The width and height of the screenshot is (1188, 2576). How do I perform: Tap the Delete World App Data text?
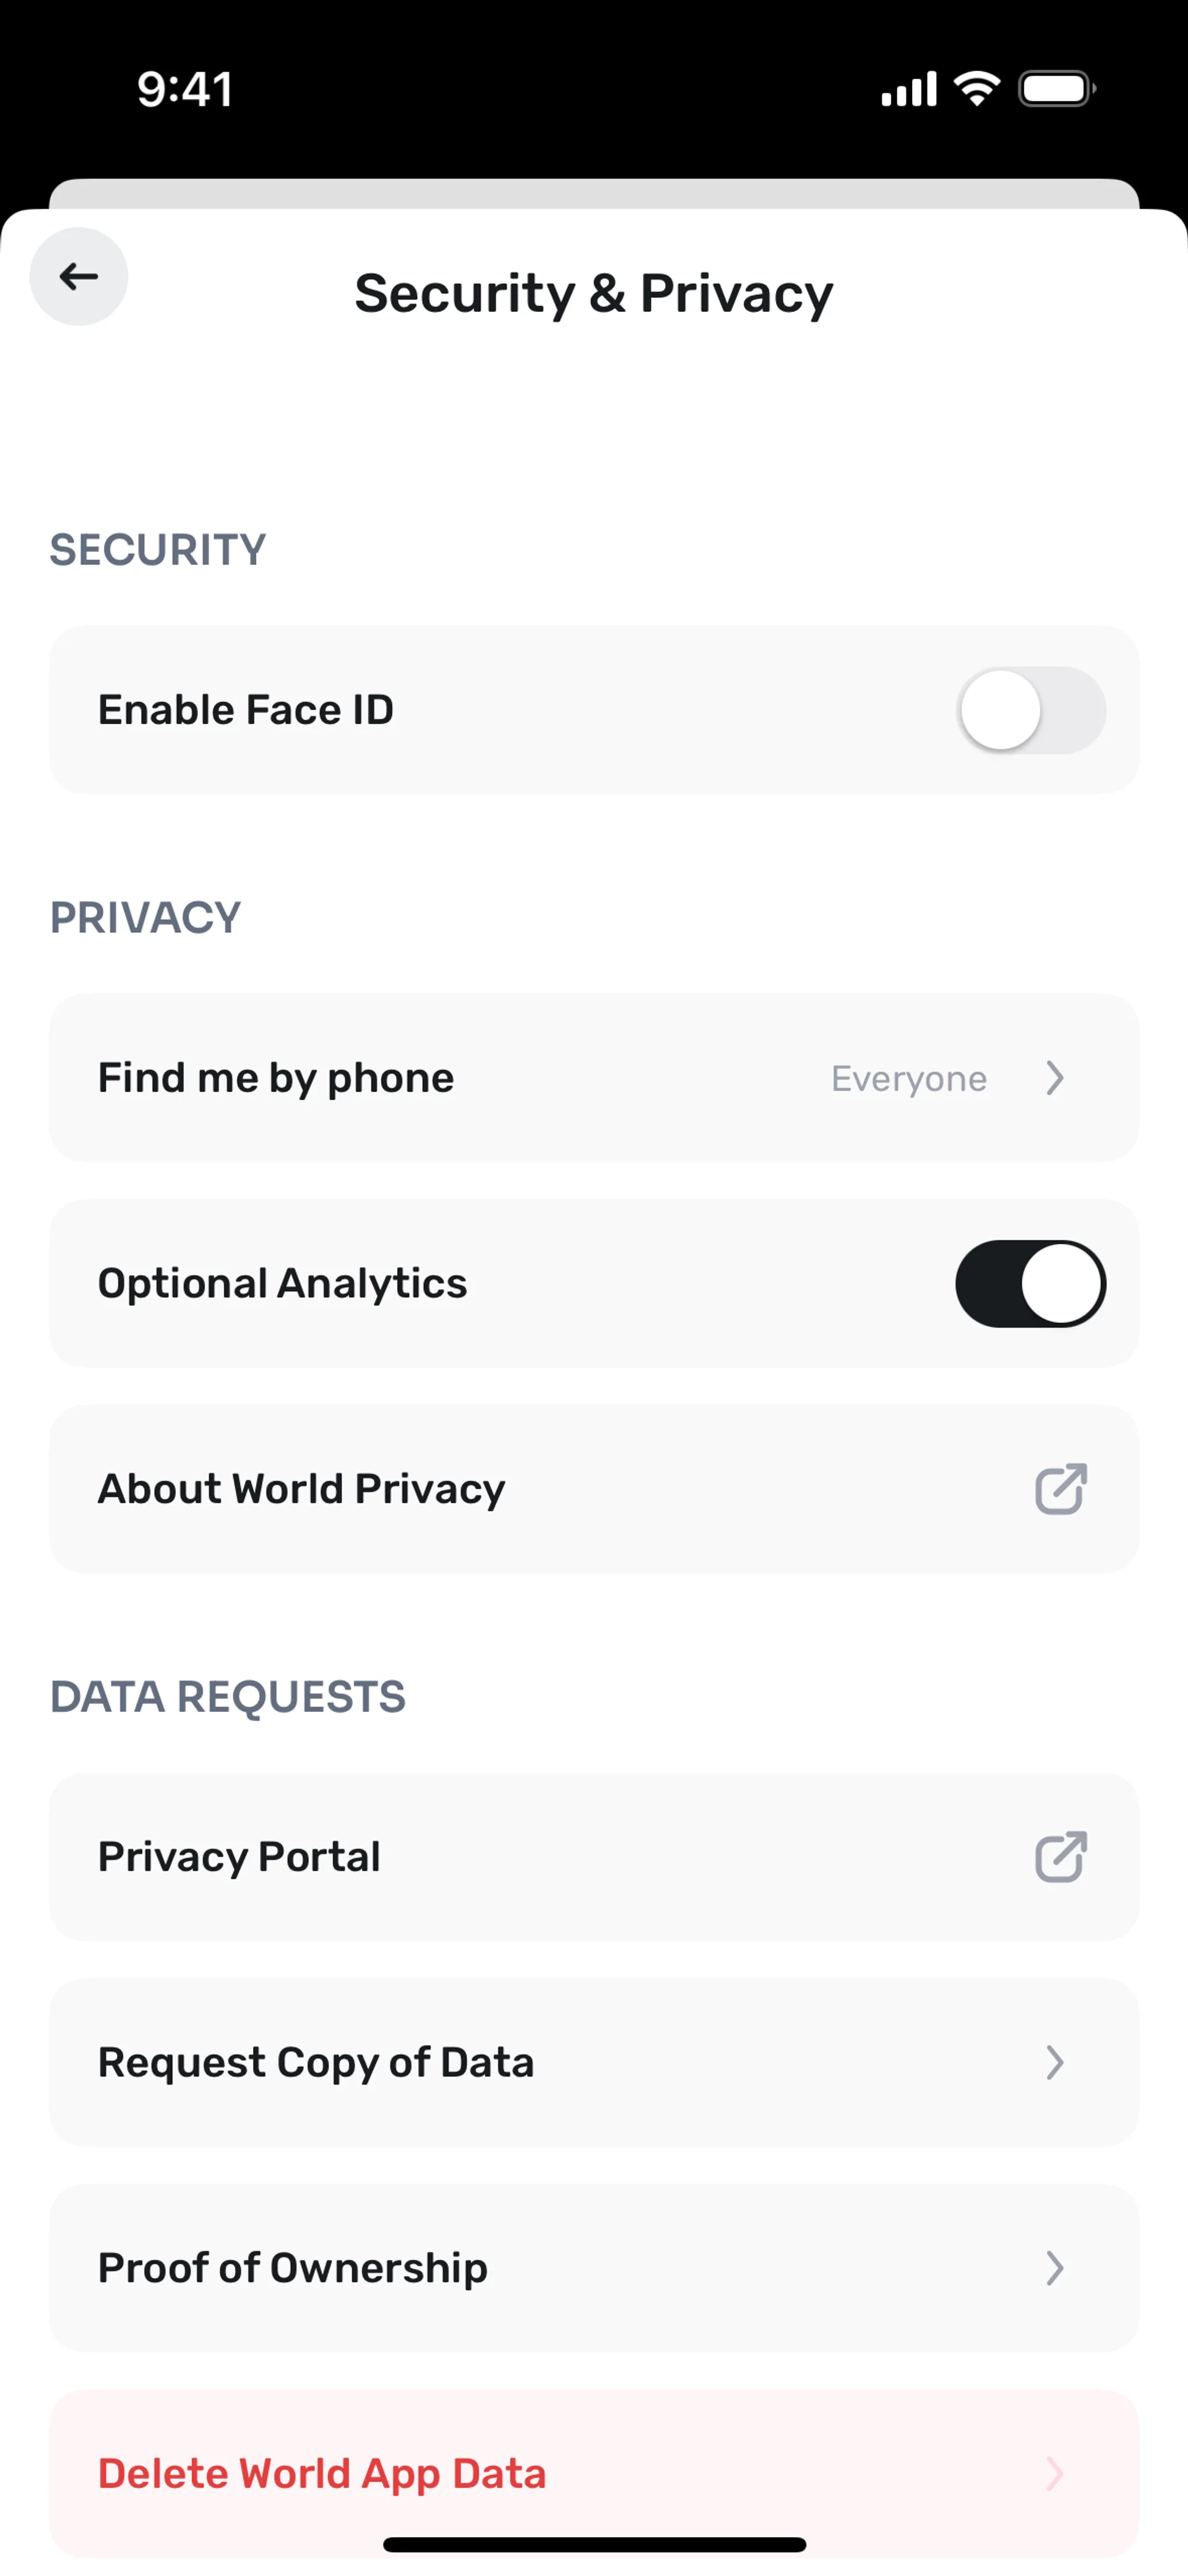322,2473
